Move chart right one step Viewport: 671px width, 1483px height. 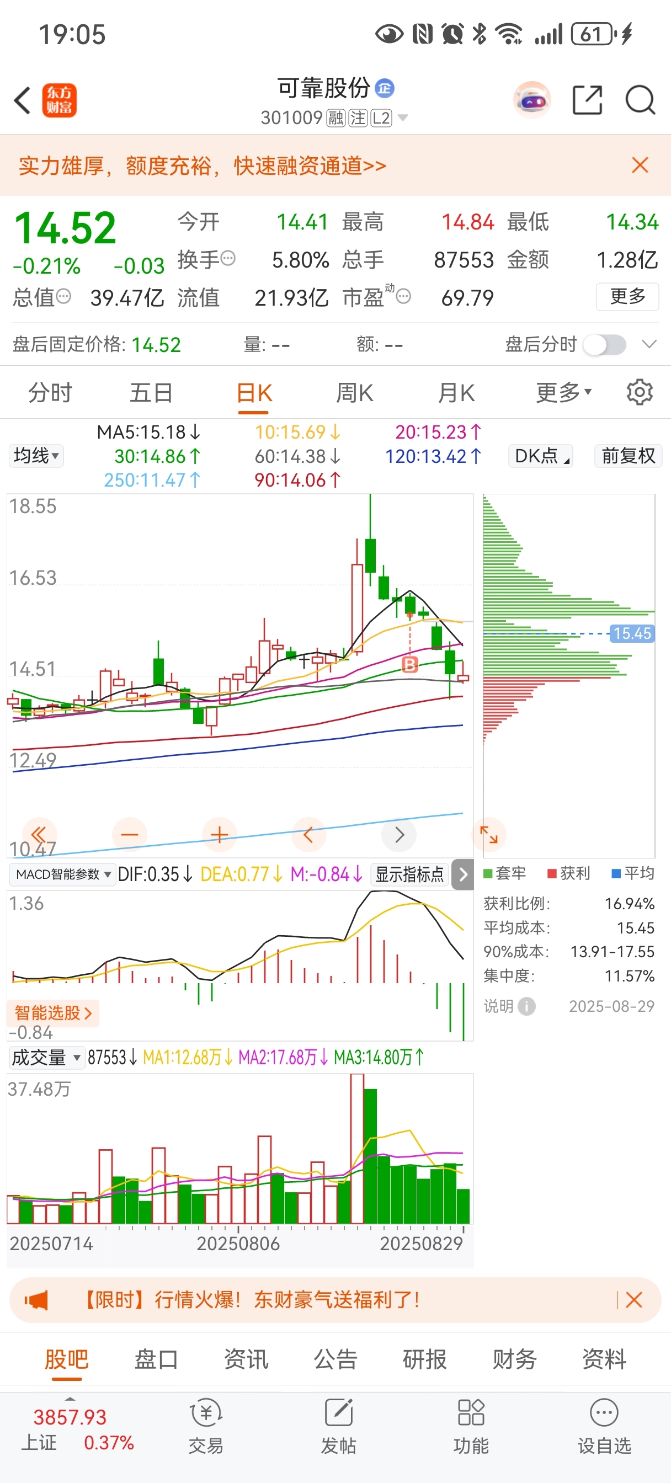399,834
